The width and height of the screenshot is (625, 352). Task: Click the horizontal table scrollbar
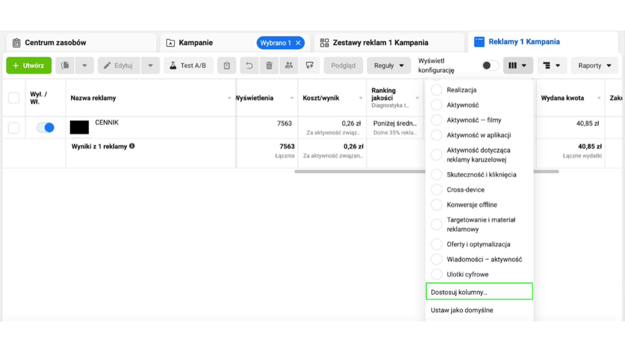tap(359, 171)
